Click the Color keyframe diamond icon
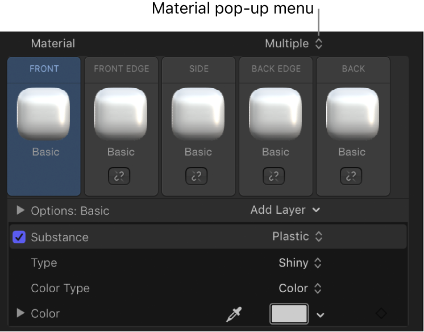The image size is (424, 332). pyautogui.click(x=381, y=313)
